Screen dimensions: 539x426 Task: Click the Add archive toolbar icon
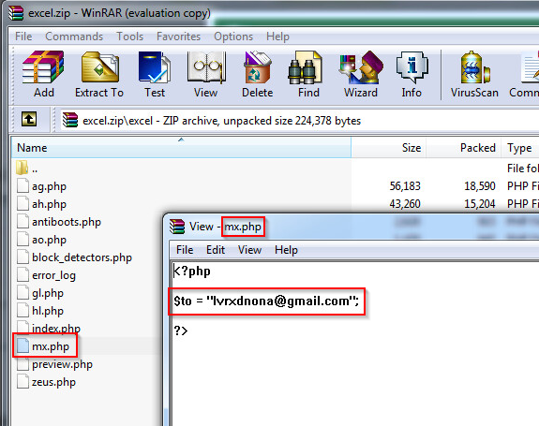click(x=43, y=74)
